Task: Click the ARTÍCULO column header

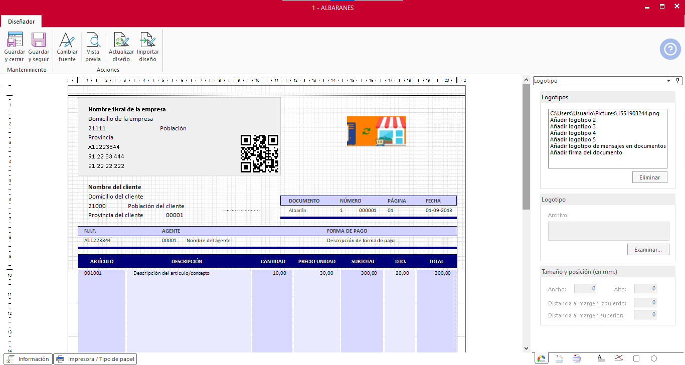Action: 102,262
